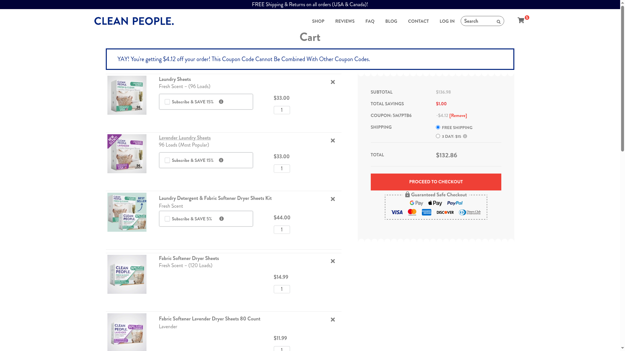Remove Laundry Detergent & Fabric Softener Kit
625x351 pixels.
point(333,199)
